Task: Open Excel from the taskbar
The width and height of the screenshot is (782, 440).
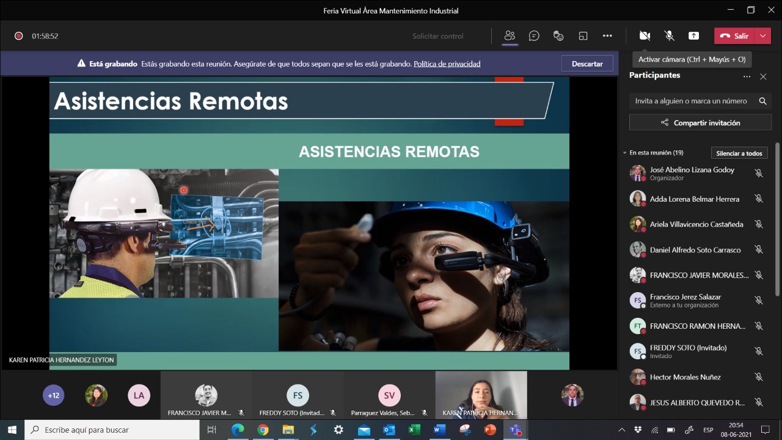Action: (414, 430)
